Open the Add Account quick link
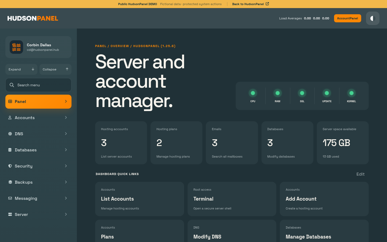 324,199
